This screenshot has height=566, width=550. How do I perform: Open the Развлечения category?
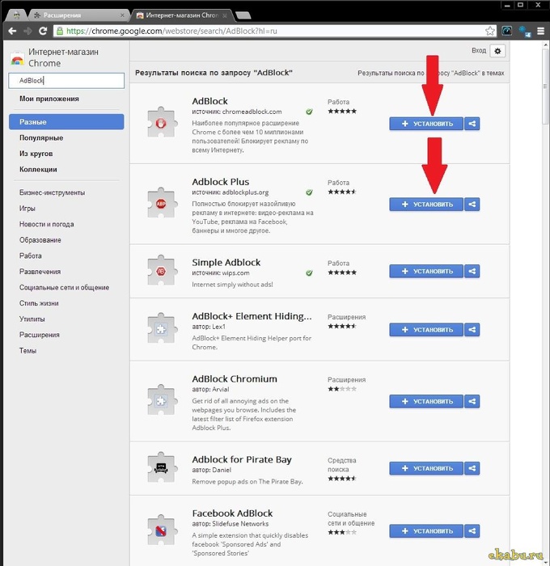(x=40, y=272)
